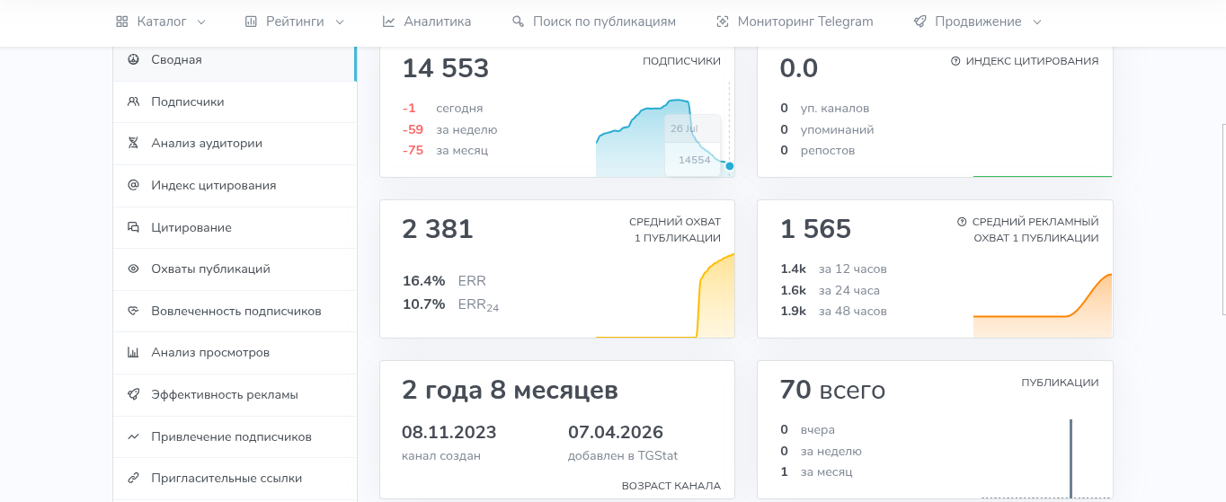This screenshot has width=1226, height=502.
Task: Click the Пригласительные ссылки chain icon
Action: pos(133,478)
